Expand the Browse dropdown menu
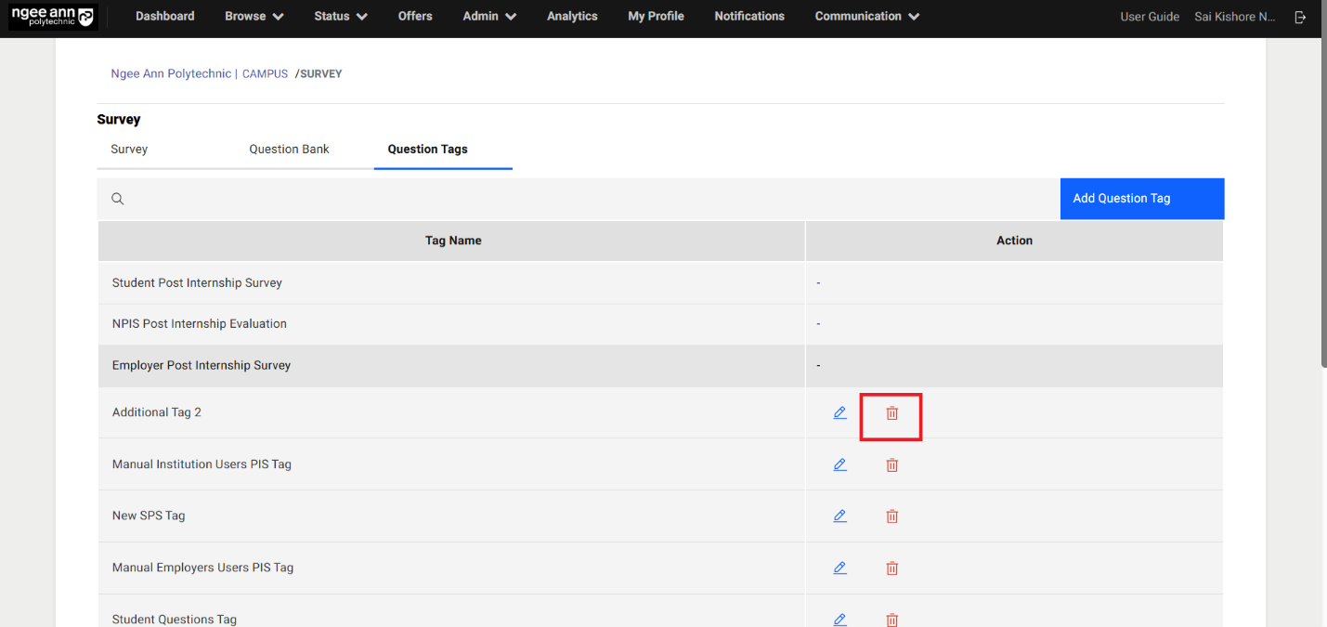 coord(254,17)
